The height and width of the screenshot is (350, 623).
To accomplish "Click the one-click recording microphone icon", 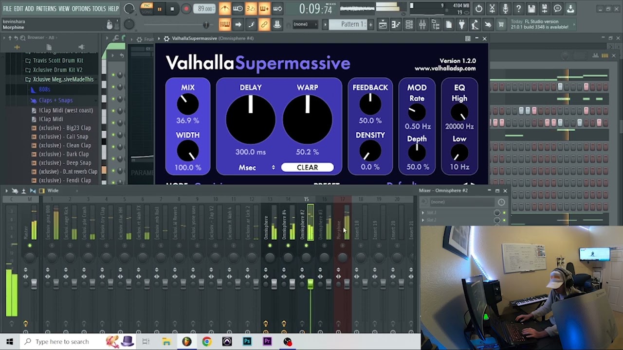I will 505,9.
